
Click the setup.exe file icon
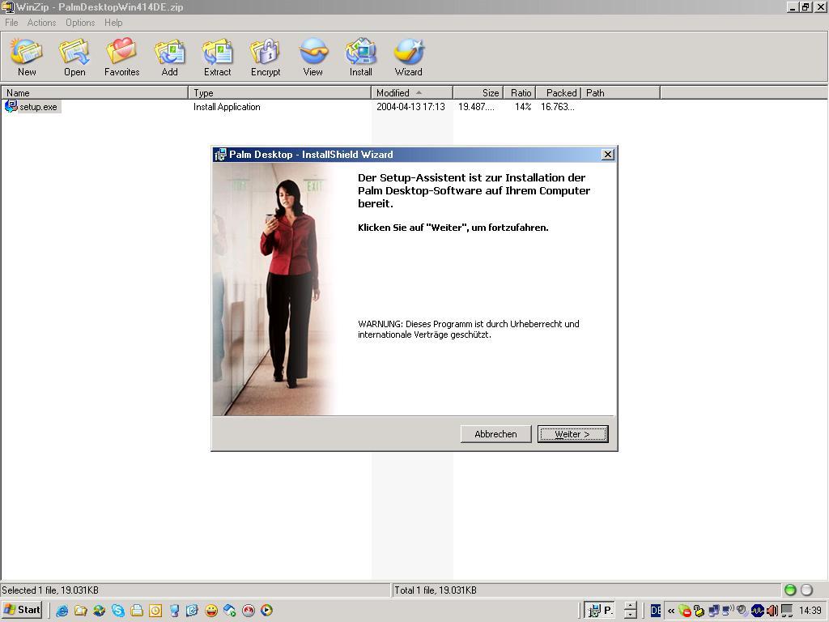pos(11,106)
